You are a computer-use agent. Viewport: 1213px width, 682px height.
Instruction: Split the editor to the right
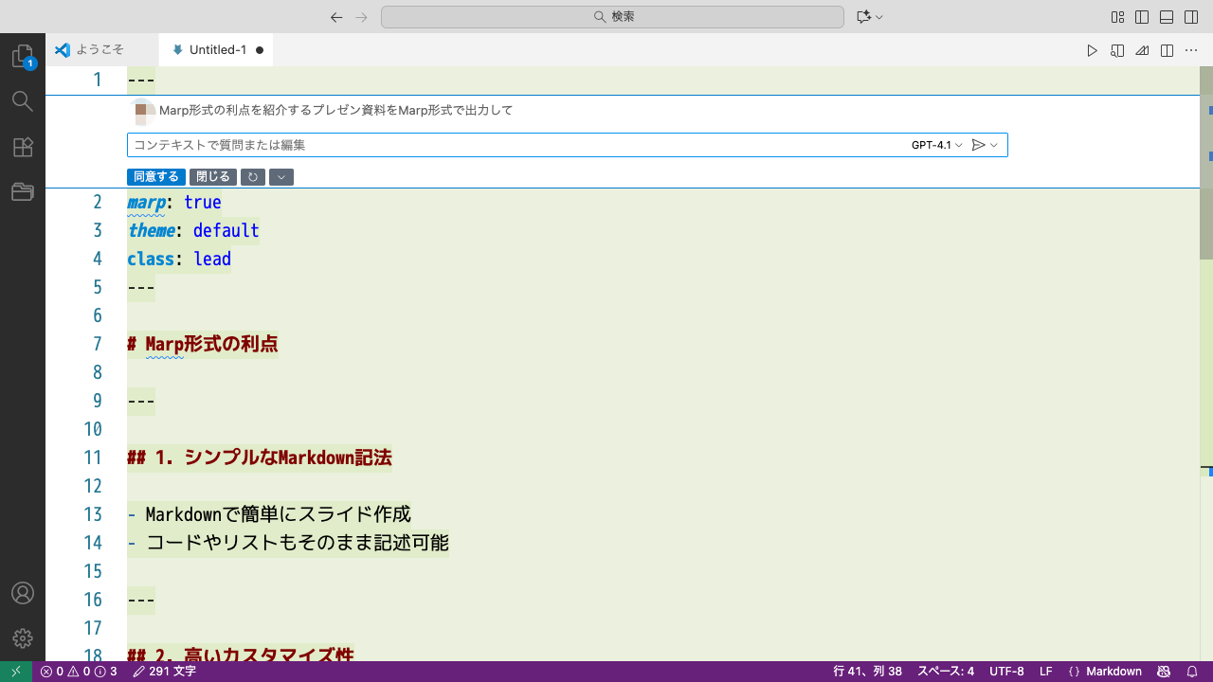(1168, 50)
